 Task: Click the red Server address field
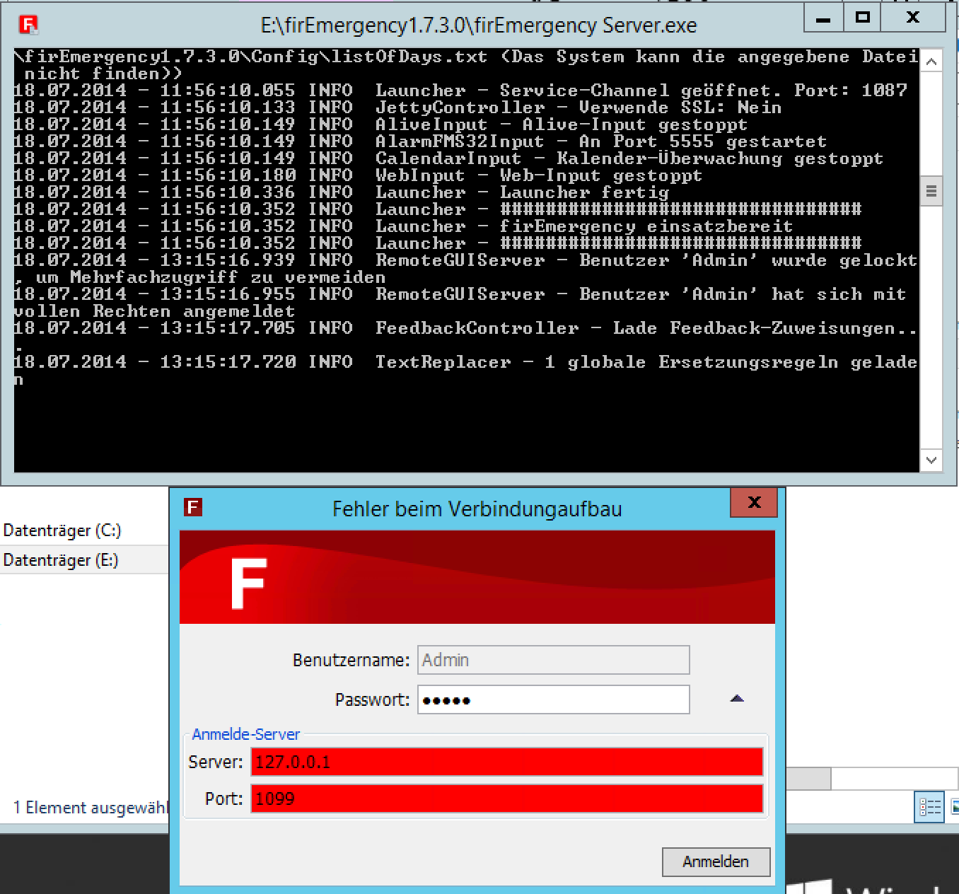(x=506, y=762)
